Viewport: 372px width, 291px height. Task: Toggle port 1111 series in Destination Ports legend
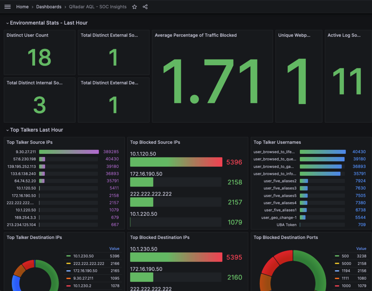point(345,278)
